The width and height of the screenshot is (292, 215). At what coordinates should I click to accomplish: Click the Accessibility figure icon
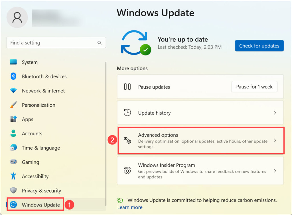[x=13, y=176]
